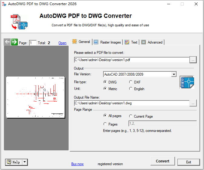Close the converter window

point(196,4)
